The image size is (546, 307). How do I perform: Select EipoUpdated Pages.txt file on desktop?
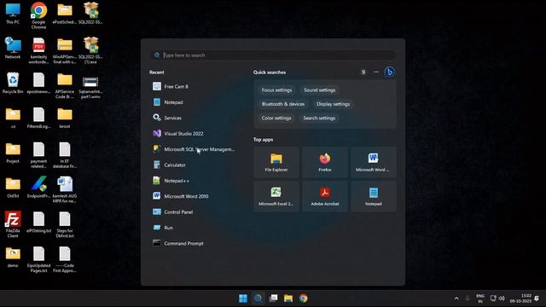[x=38, y=259]
